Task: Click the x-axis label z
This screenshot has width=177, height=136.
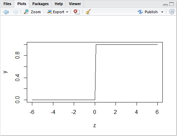Action: coord(95,125)
